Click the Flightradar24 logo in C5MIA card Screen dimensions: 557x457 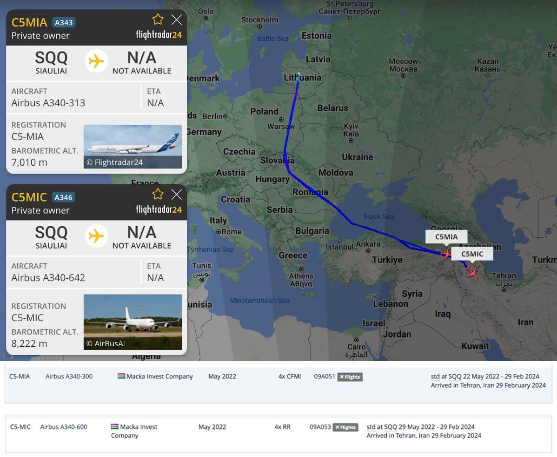[158, 35]
